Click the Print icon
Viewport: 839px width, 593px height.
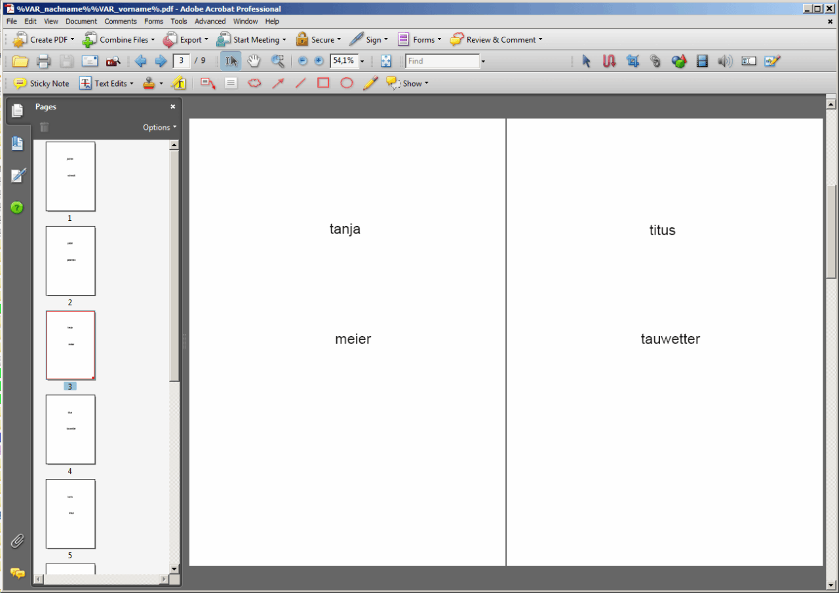point(43,61)
